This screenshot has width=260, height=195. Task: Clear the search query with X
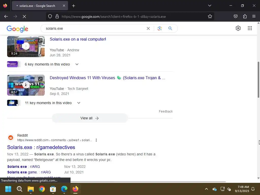[148, 28]
